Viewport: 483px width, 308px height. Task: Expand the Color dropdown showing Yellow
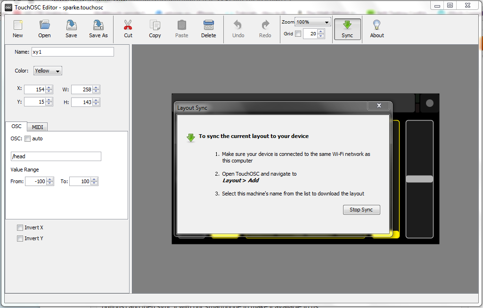(x=48, y=71)
